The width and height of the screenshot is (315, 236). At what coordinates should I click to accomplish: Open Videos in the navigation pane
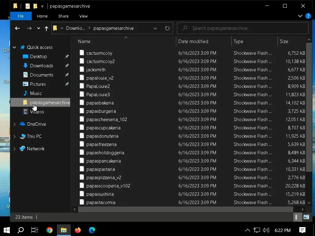(37, 112)
